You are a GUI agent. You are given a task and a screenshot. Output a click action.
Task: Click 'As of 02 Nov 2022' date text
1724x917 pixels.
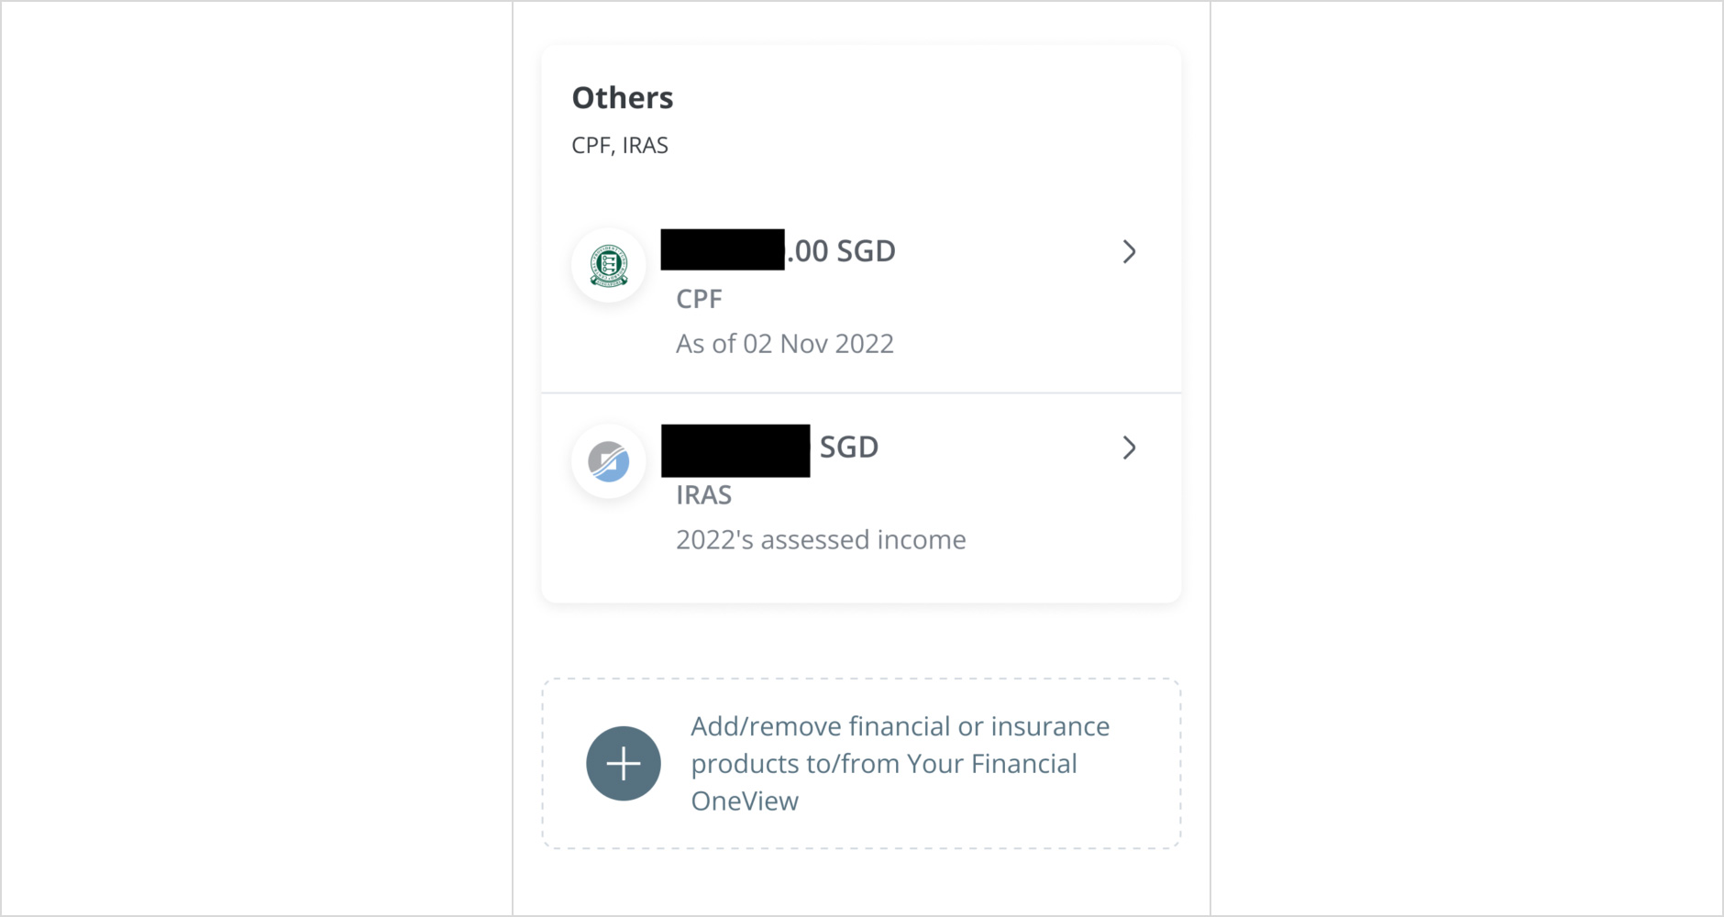(785, 344)
